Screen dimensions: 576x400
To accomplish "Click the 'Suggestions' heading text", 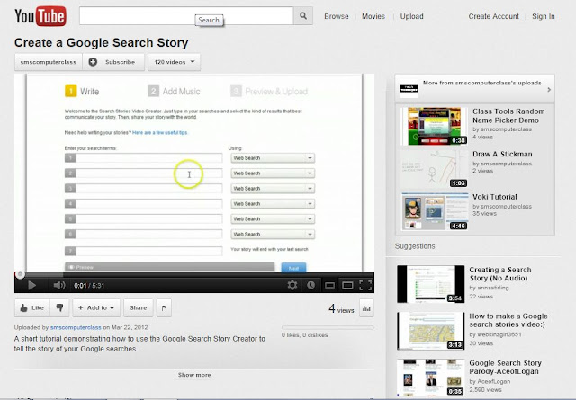I will [x=415, y=246].
